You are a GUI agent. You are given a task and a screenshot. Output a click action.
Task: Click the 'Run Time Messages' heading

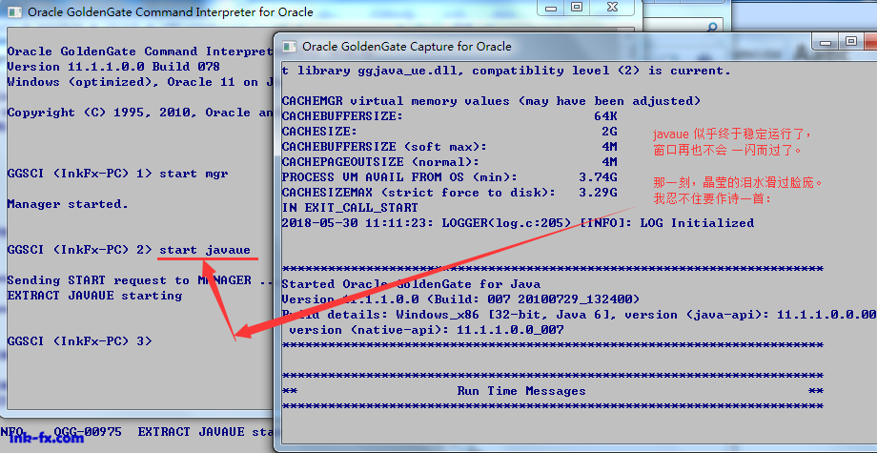click(521, 391)
